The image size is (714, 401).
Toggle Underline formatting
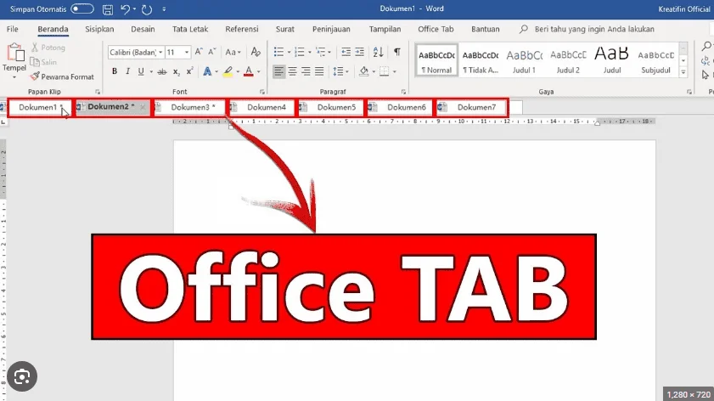pos(141,71)
